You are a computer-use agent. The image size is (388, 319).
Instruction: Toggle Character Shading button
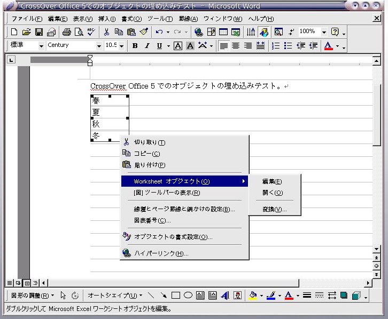click(x=190, y=46)
